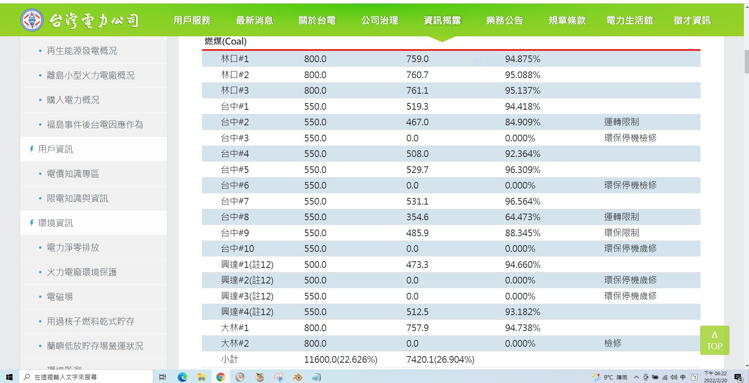749x383 pixels.
Task: Select 林口#2 net output 760.7
Action: pyautogui.click(x=417, y=75)
